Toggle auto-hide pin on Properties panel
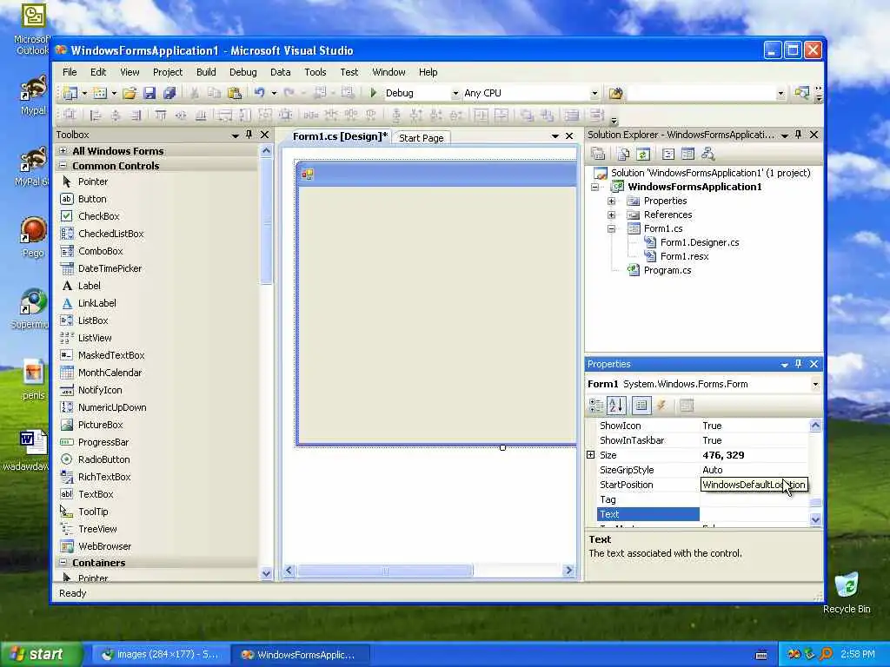The width and height of the screenshot is (890, 667). (x=798, y=364)
